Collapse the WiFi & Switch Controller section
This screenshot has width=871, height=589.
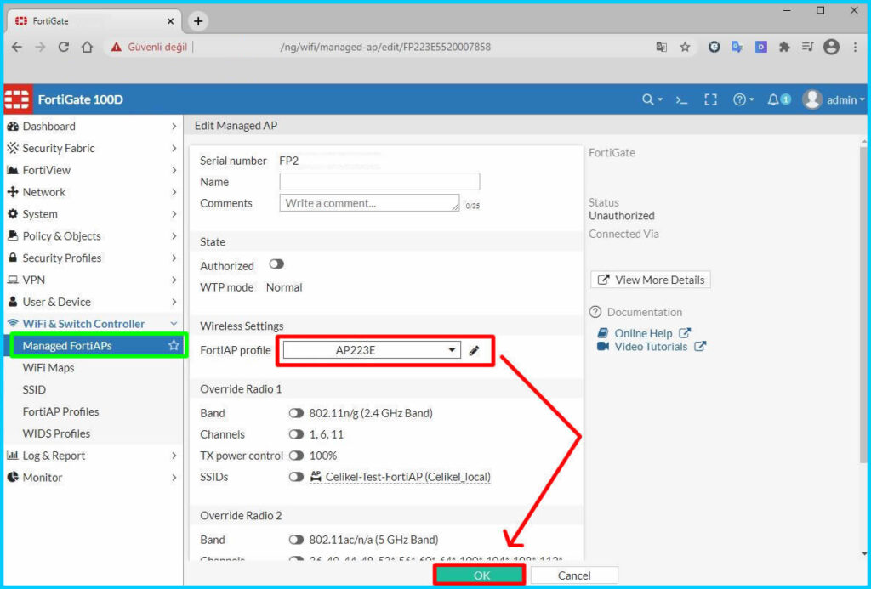click(x=174, y=324)
